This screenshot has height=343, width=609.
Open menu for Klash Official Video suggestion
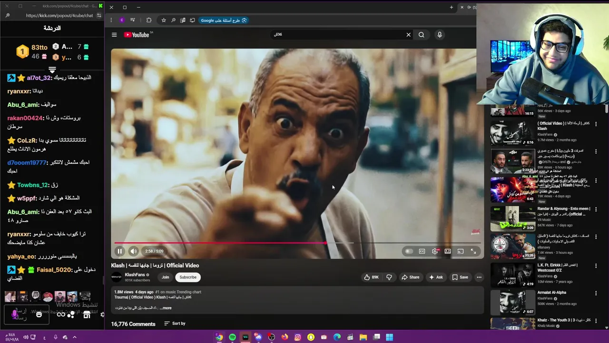pos(596,124)
